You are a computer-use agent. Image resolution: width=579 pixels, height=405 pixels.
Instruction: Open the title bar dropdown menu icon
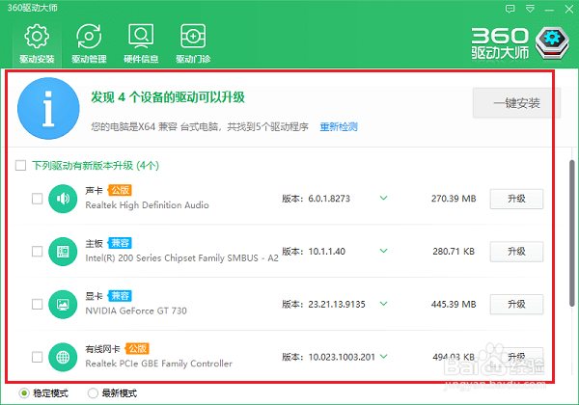[x=530, y=9]
